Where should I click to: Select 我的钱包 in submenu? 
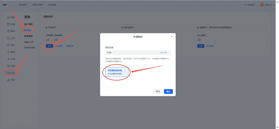pyautogui.click(x=28, y=30)
